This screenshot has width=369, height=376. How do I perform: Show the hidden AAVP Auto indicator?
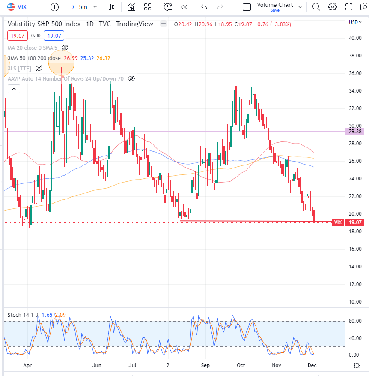pyautogui.click(x=131, y=78)
